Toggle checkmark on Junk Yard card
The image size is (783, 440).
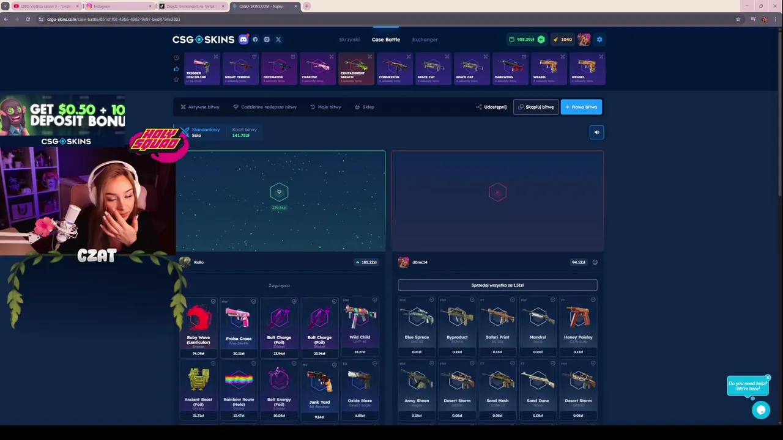pos(334,365)
